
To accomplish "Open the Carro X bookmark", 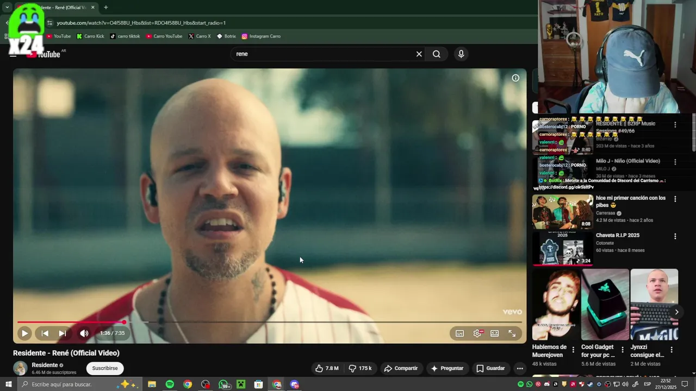I will click(x=200, y=36).
